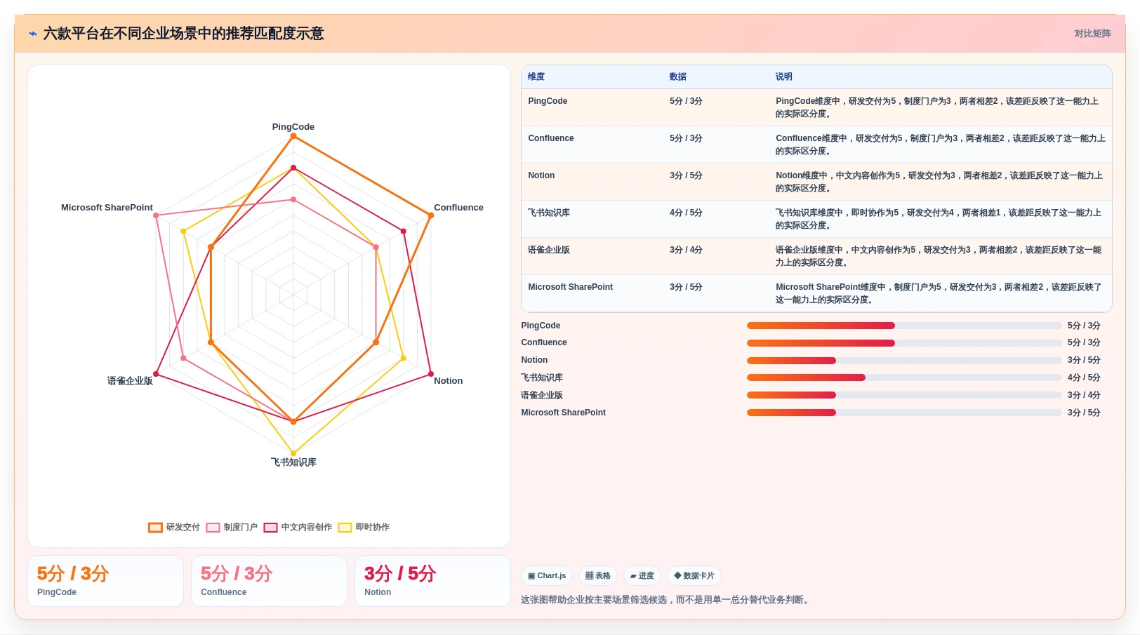Click the 对比矩阵 label in header
Screen dimensions: 1140x635
click(1092, 34)
